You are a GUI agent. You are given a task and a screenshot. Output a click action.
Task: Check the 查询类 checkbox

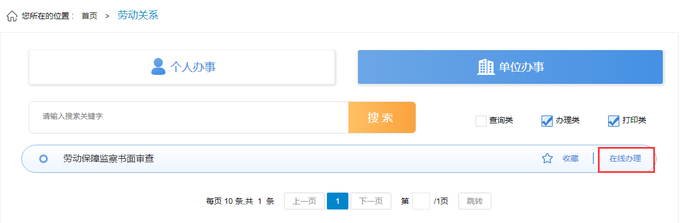[x=481, y=121]
